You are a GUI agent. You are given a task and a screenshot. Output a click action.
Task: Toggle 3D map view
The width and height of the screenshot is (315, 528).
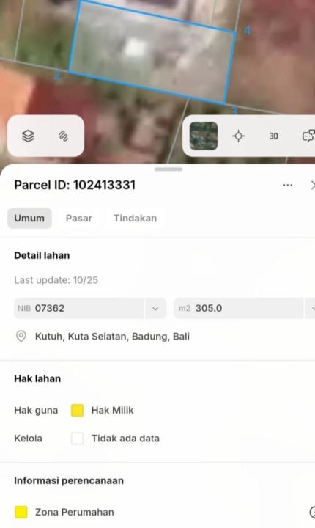pyautogui.click(x=273, y=136)
